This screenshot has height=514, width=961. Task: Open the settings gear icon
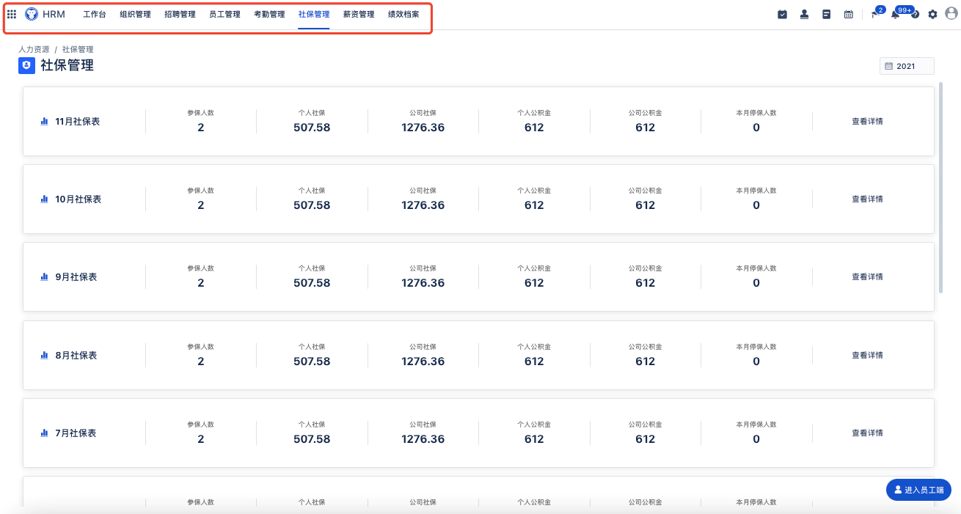coord(932,15)
